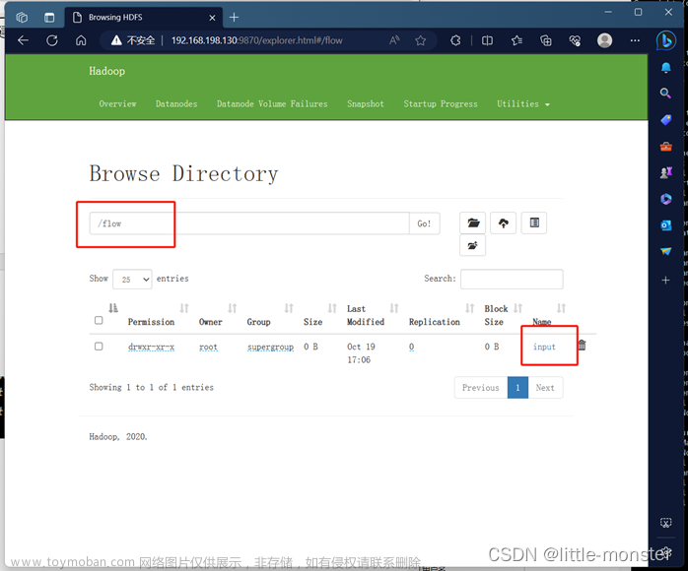The height and width of the screenshot is (571, 688).
Task: Open the Datanodes menu item
Action: pyautogui.click(x=176, y=103)
